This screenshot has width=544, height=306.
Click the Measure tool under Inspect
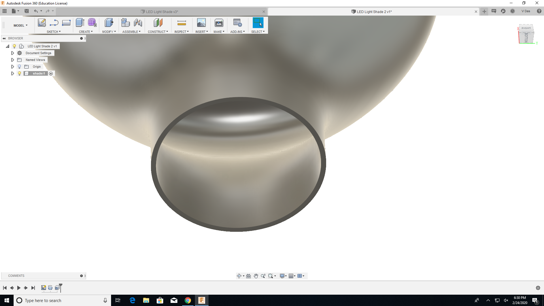pyautogui.click(x=182, y=23)
